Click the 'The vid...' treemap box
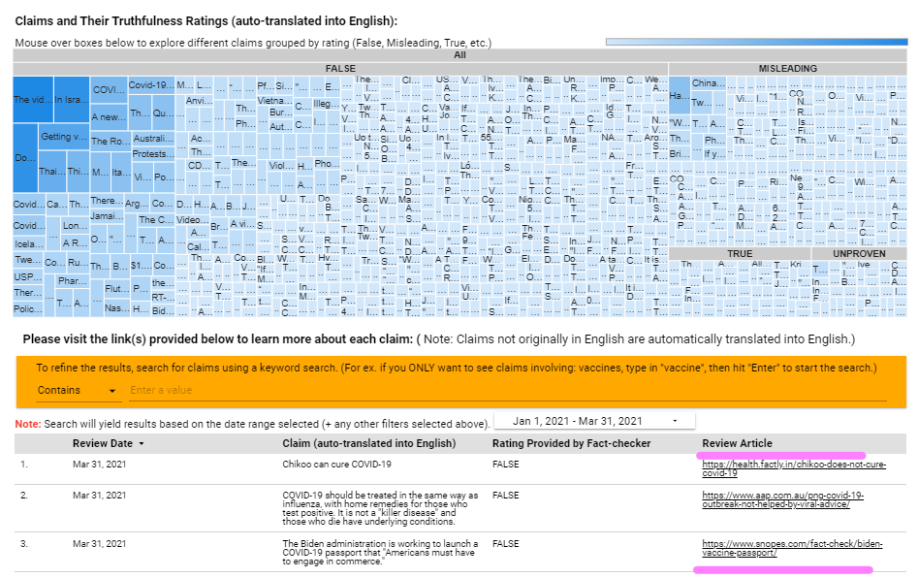 [33, 99]
